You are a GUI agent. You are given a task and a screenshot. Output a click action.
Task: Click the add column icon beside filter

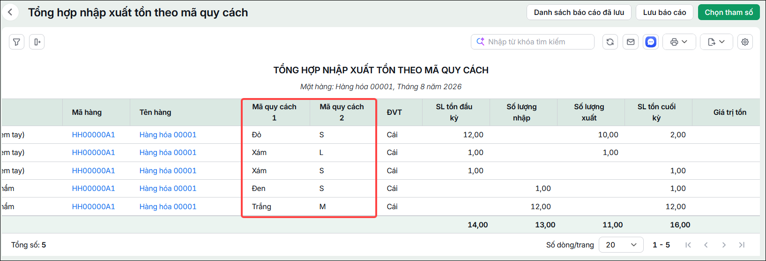[x=37, y=42]
